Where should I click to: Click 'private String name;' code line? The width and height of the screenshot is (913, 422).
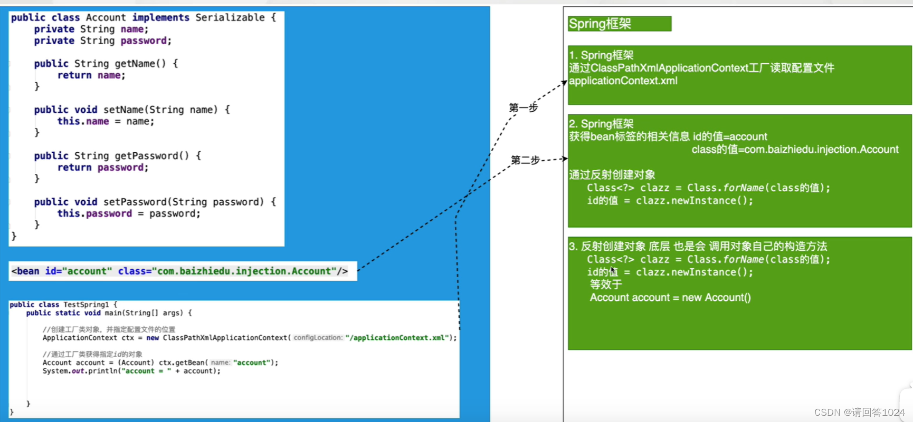coord(91,29)
